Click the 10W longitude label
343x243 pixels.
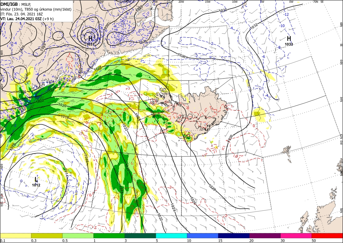(235, 2)
